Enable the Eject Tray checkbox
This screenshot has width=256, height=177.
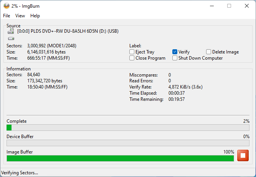click(132, 52)
